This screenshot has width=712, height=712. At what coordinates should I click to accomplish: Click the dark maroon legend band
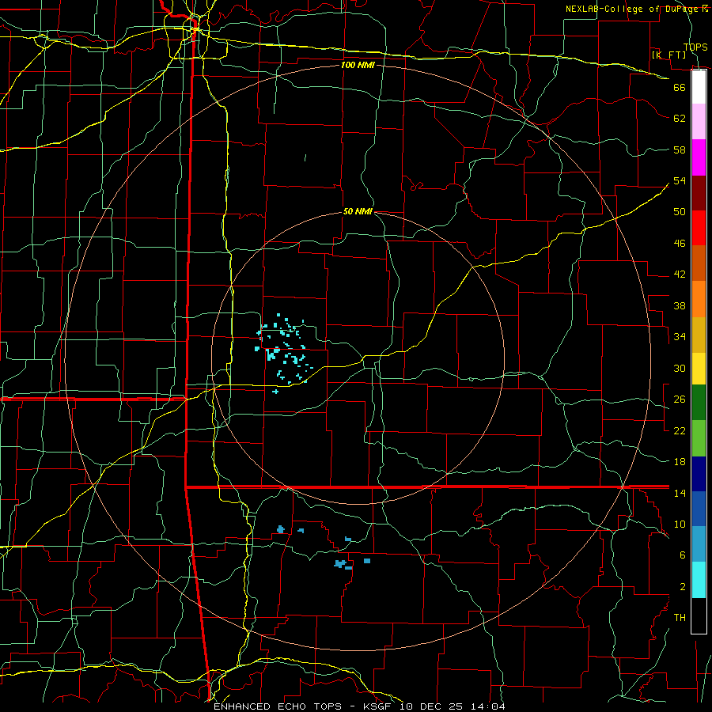pos(699,193)
